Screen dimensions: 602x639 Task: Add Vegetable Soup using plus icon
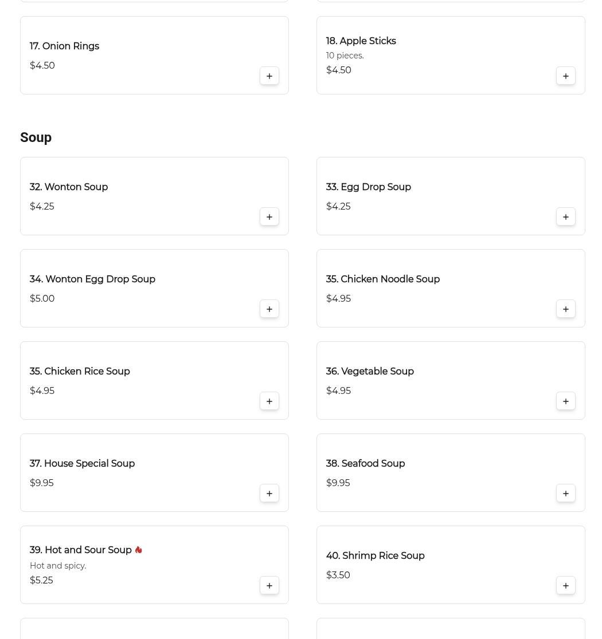(x=565, y=401)
